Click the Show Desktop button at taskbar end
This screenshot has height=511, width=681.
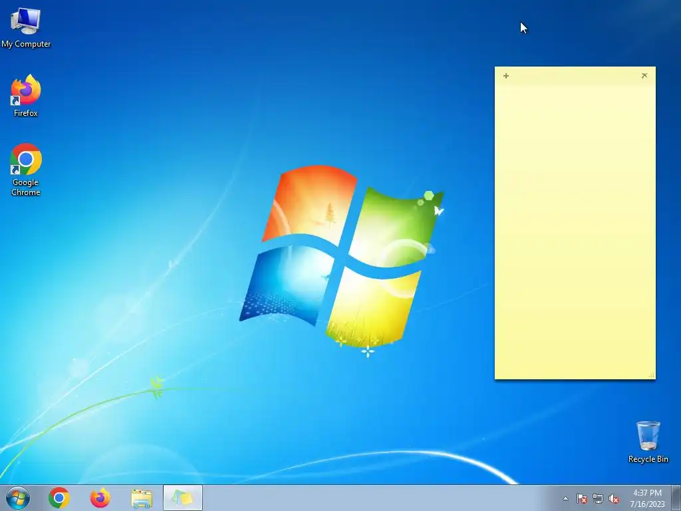(676, 498)
